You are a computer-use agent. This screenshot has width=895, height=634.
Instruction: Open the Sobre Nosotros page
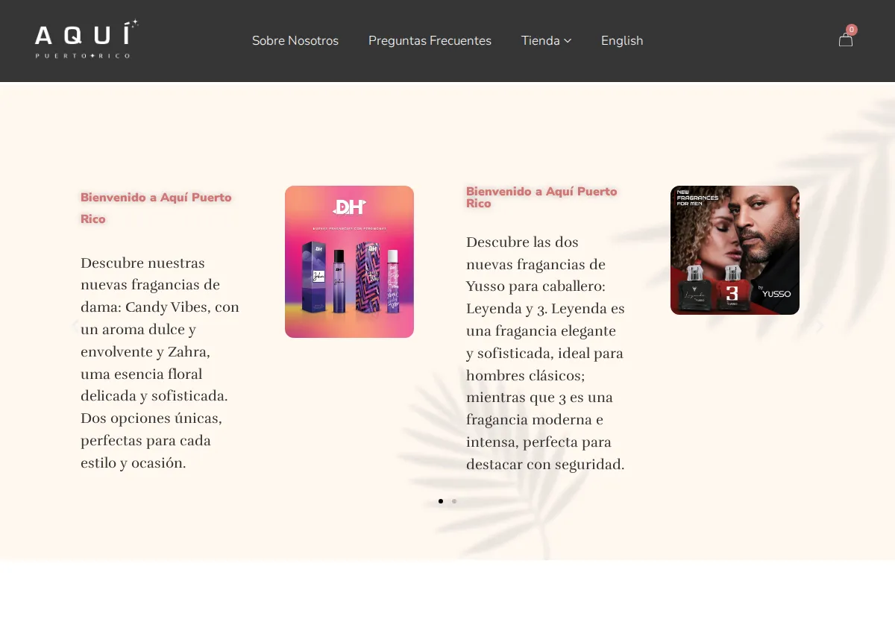point(295,40)
